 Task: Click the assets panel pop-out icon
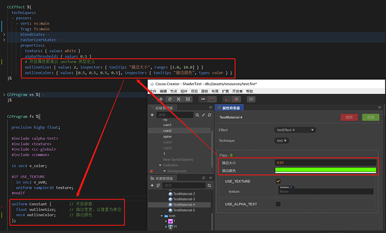click(204, 178)
